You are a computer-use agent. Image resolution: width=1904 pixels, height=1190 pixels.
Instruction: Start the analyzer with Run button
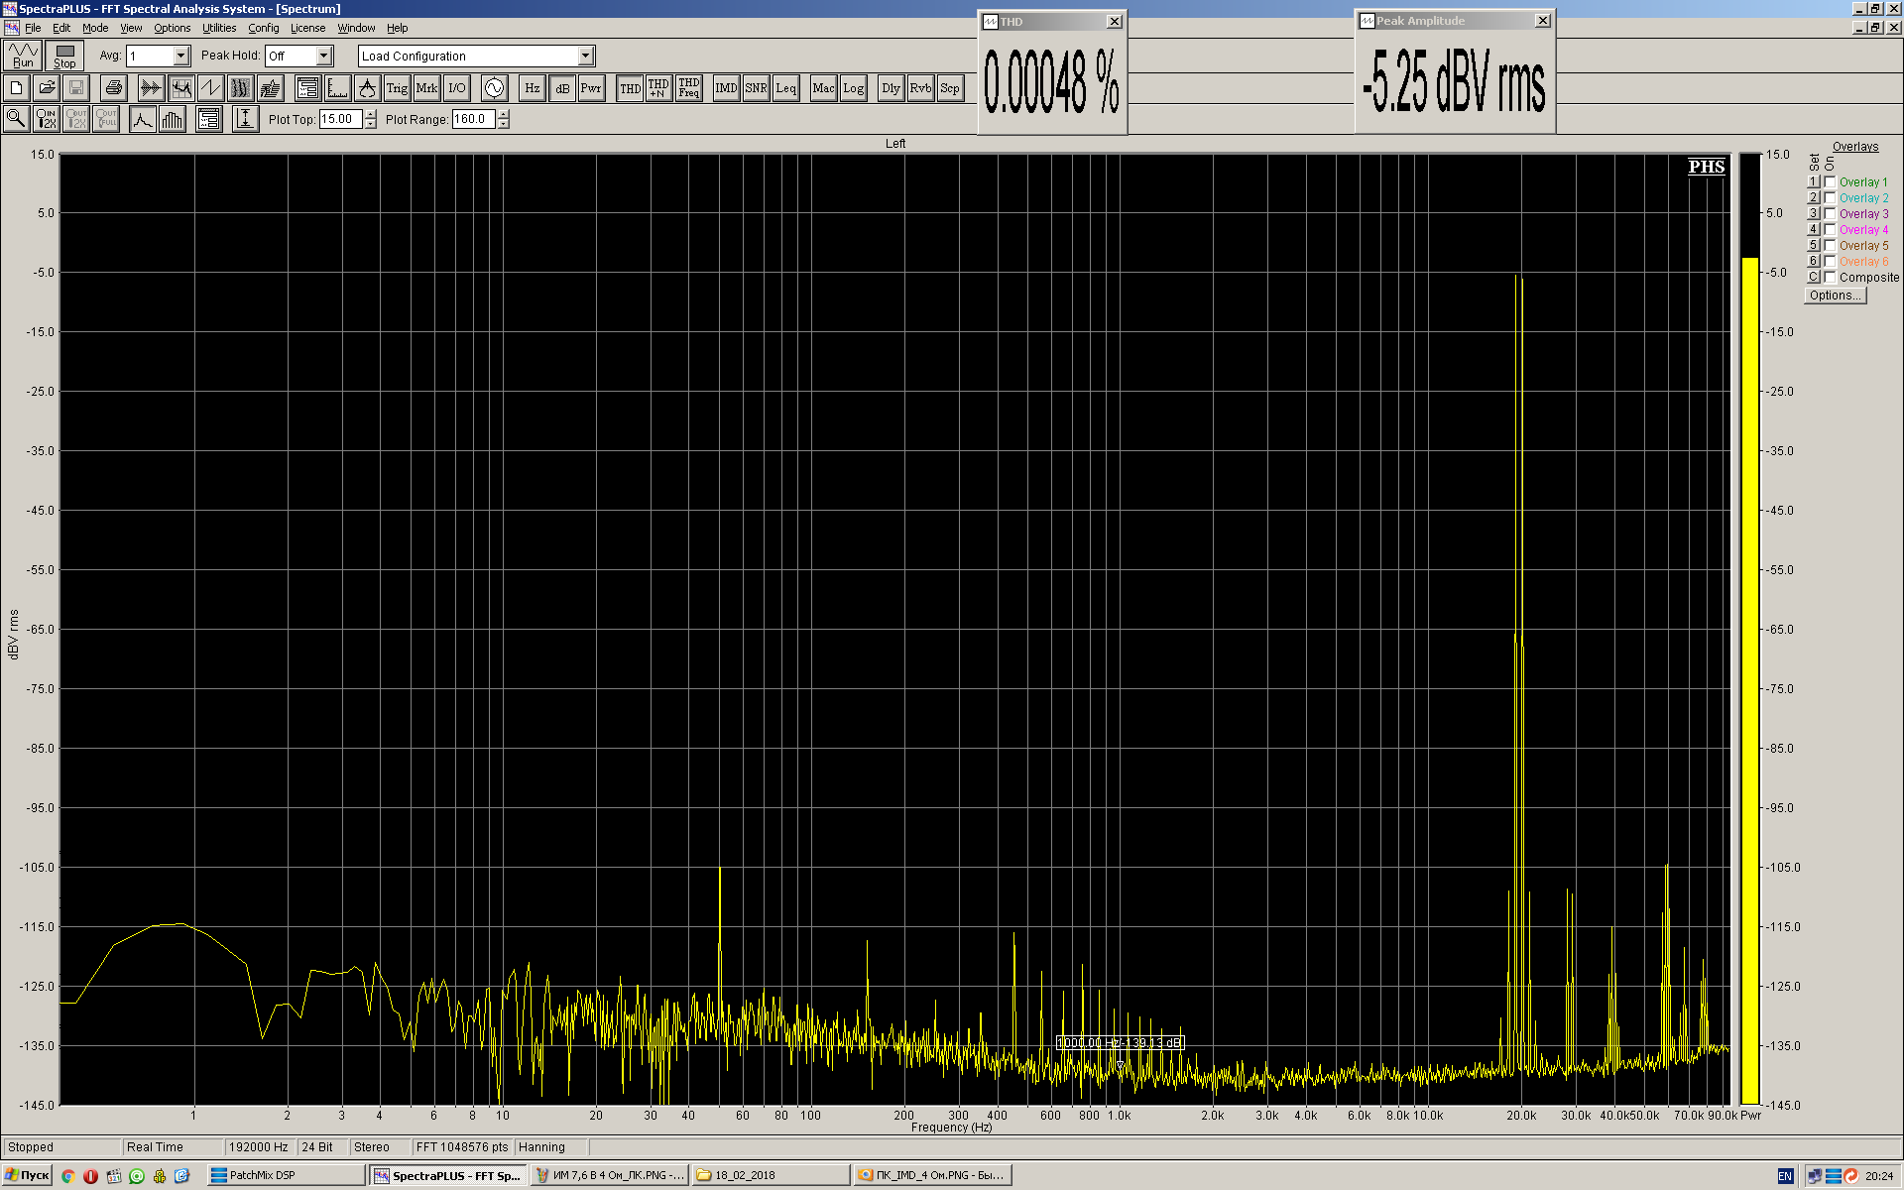pyautogui.click(x=23, y=56)
